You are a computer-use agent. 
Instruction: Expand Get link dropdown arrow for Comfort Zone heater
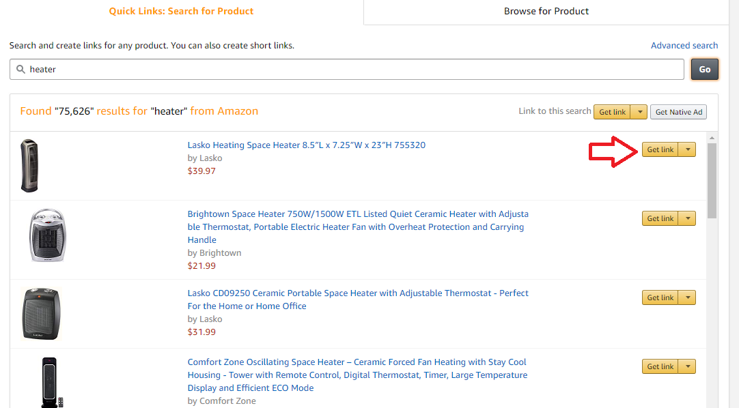click(688, 366)
